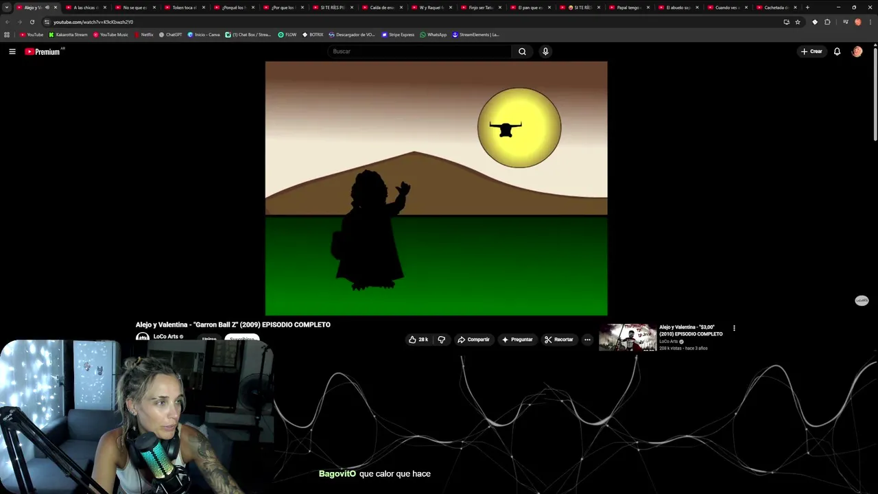Open the bookmarks apps grid icon
Screen dimensions: 878x494
pos(7,34)
